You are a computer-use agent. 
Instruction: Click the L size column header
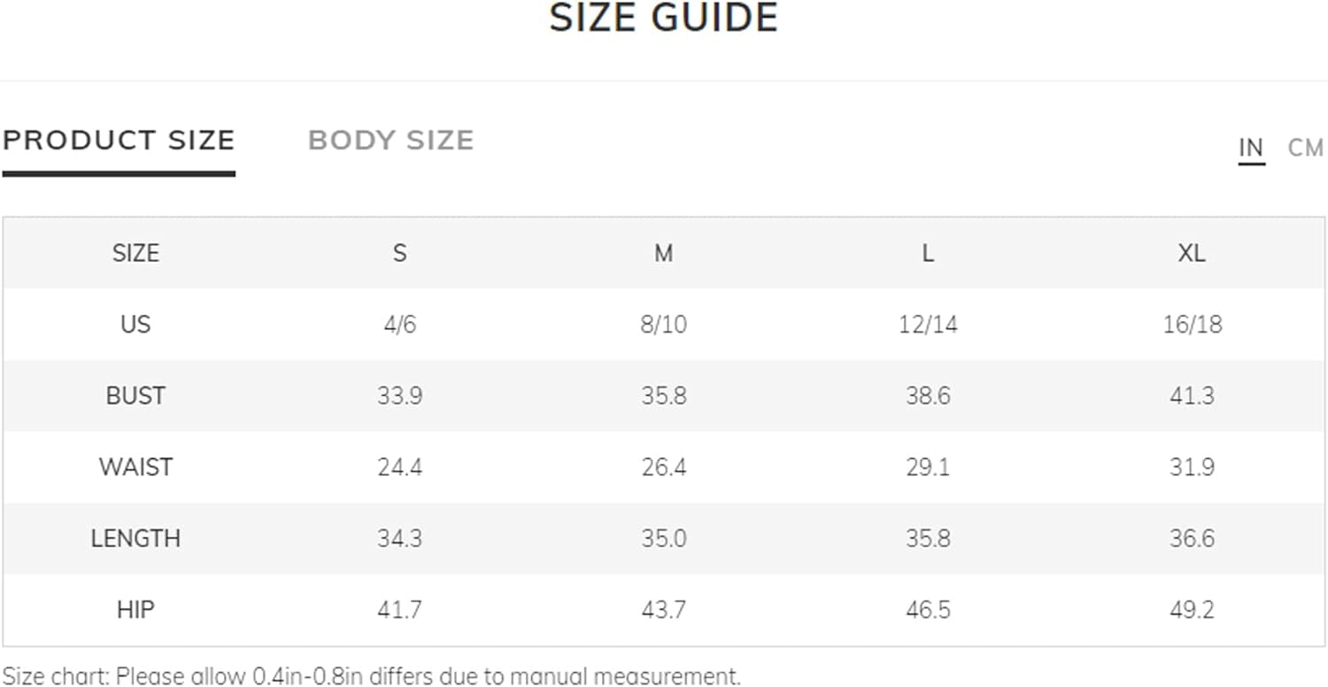[x=927, y=253]
